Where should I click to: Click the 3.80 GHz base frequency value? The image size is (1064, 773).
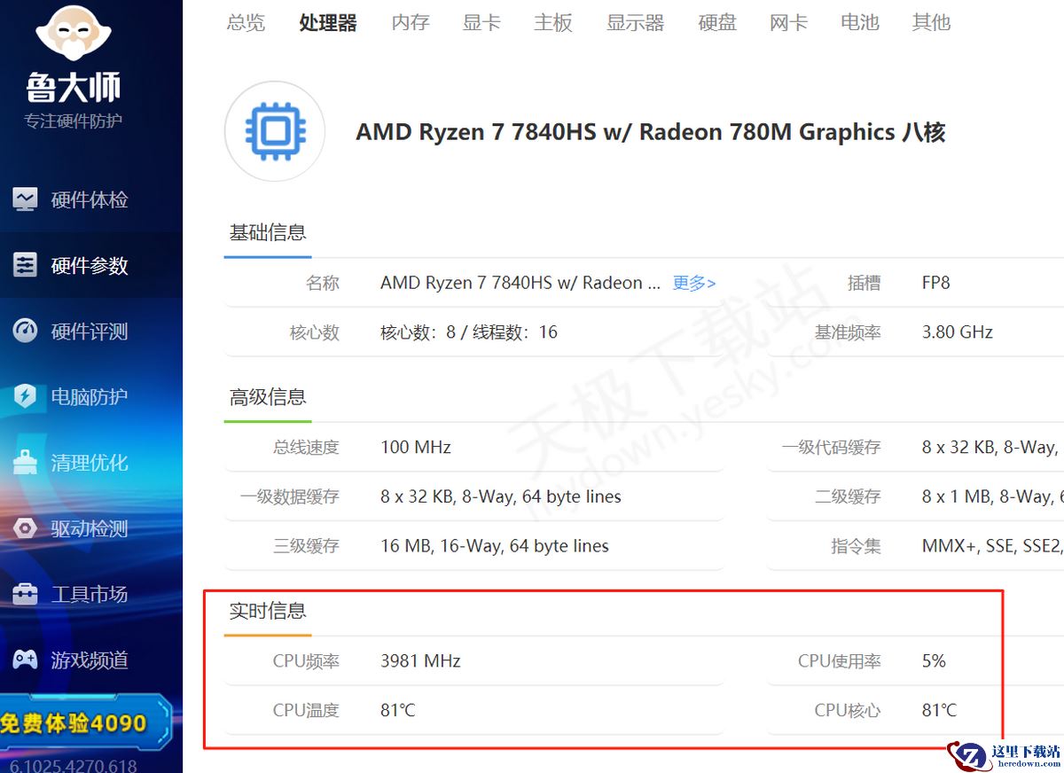point(958,332)
